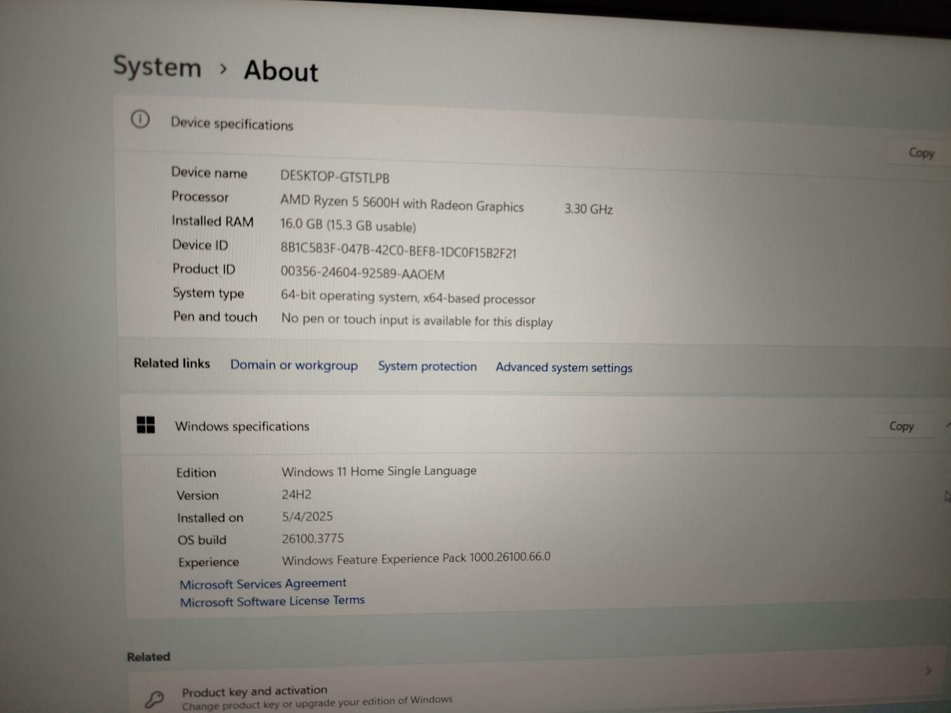
Task: Select the 16.0 GB (15.3 GB usable) value
Action: click(x=348, y=225)
